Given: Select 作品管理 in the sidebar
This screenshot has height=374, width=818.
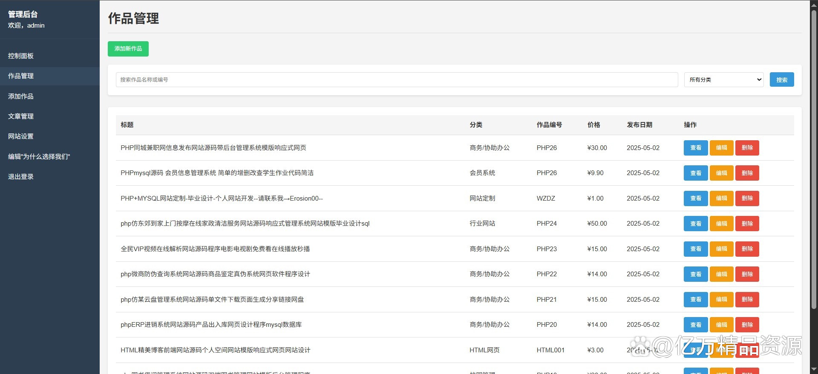Looking at the screenshot, I should point(50,76).
